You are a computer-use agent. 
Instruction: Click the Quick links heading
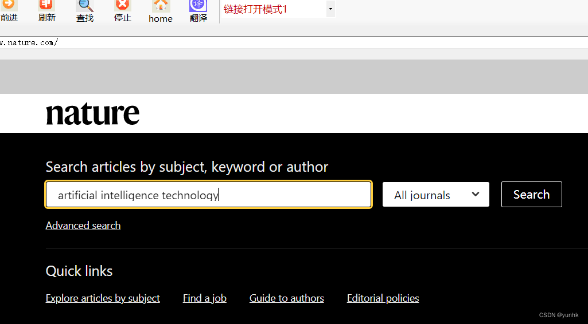point(79,271)
